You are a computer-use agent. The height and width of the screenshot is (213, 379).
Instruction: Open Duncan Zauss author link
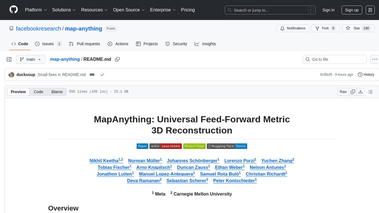click(193, 167)
